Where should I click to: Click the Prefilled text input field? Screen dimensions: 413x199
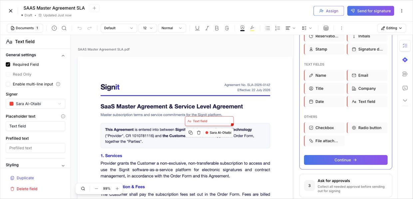35,148
